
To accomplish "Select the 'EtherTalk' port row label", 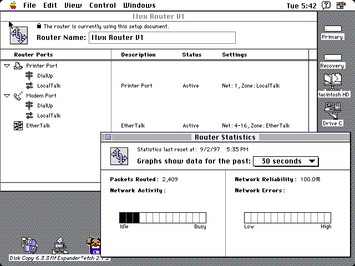I will pyautogui.click(x=38, y=126).
